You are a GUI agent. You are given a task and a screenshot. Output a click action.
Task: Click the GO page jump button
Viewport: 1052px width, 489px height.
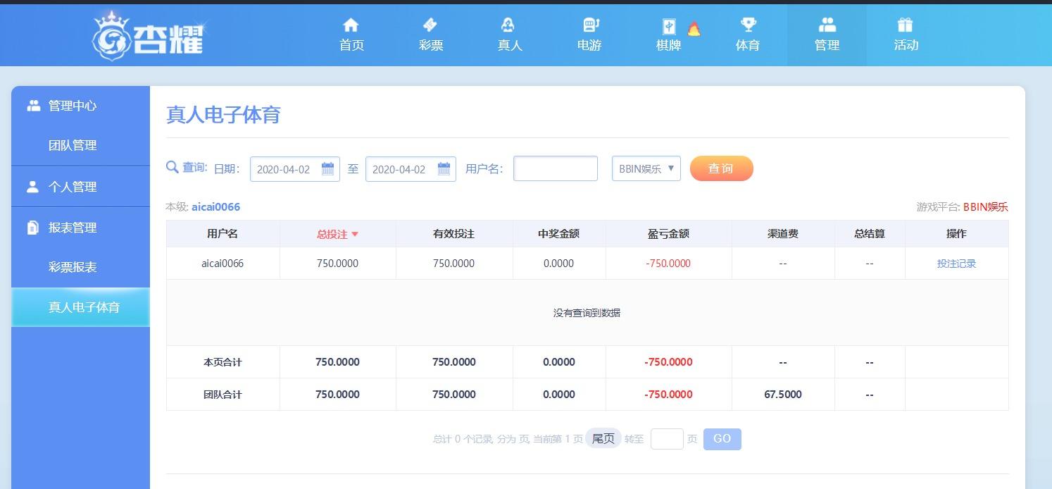pyautogui.click(x=722, y=439)
